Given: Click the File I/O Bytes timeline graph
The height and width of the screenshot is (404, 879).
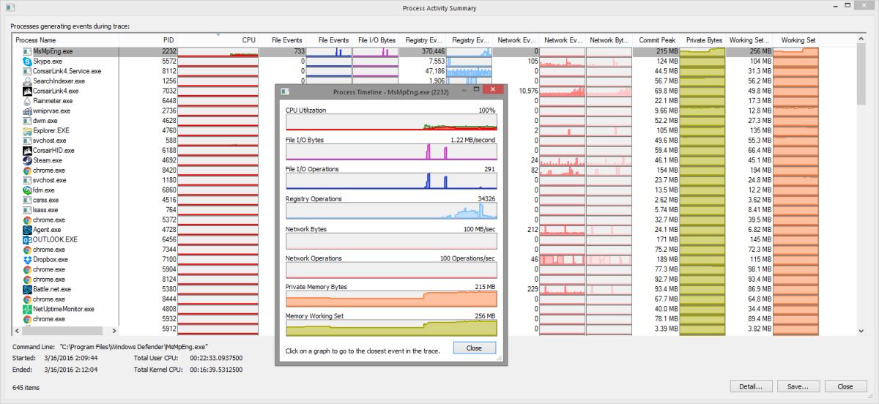Looking at the screenshot, I should (391, 151).
